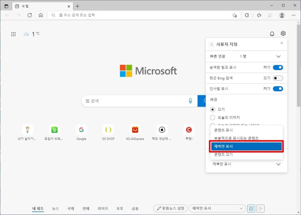Viewport: 301px width, 215px height.
Task: Open the 쿠팡! quick link
Action: 189,133
